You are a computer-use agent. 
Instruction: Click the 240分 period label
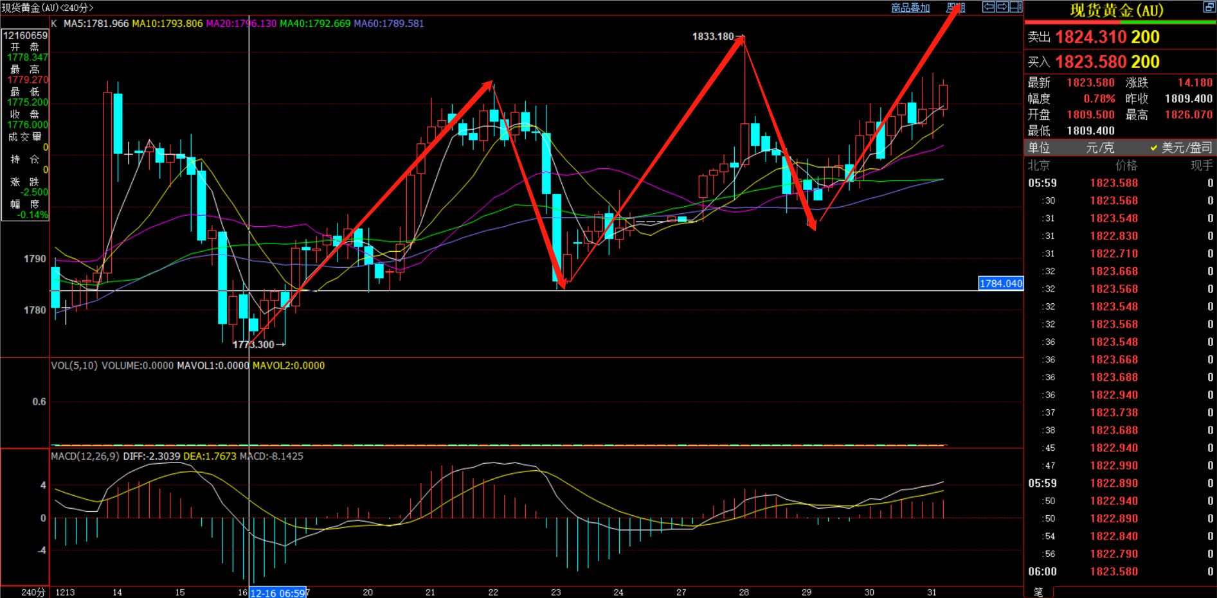[33, 592]
